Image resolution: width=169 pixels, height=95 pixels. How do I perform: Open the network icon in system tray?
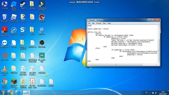(x=153, y=93)
